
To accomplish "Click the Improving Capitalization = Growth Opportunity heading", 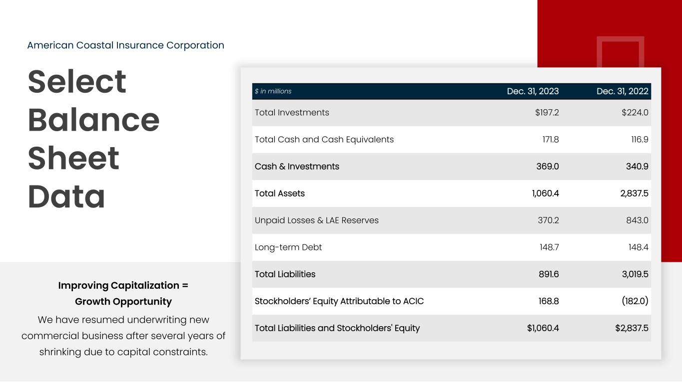I will click(123, 293).
